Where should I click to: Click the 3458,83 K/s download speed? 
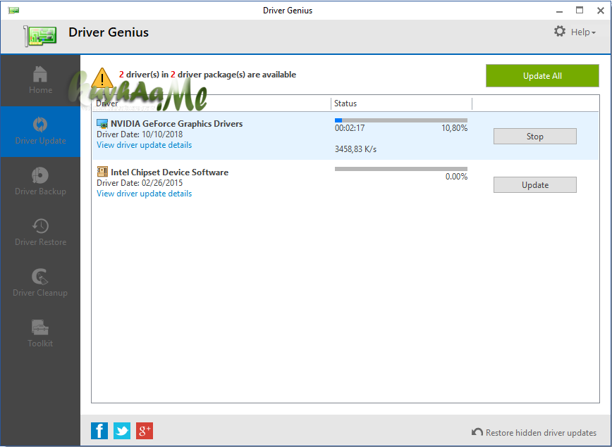[355, 149]
